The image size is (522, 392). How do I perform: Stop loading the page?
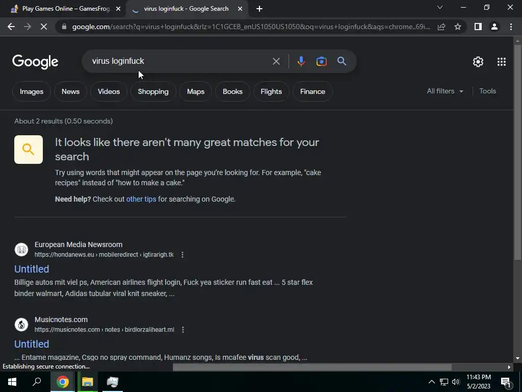coord(44,27)
